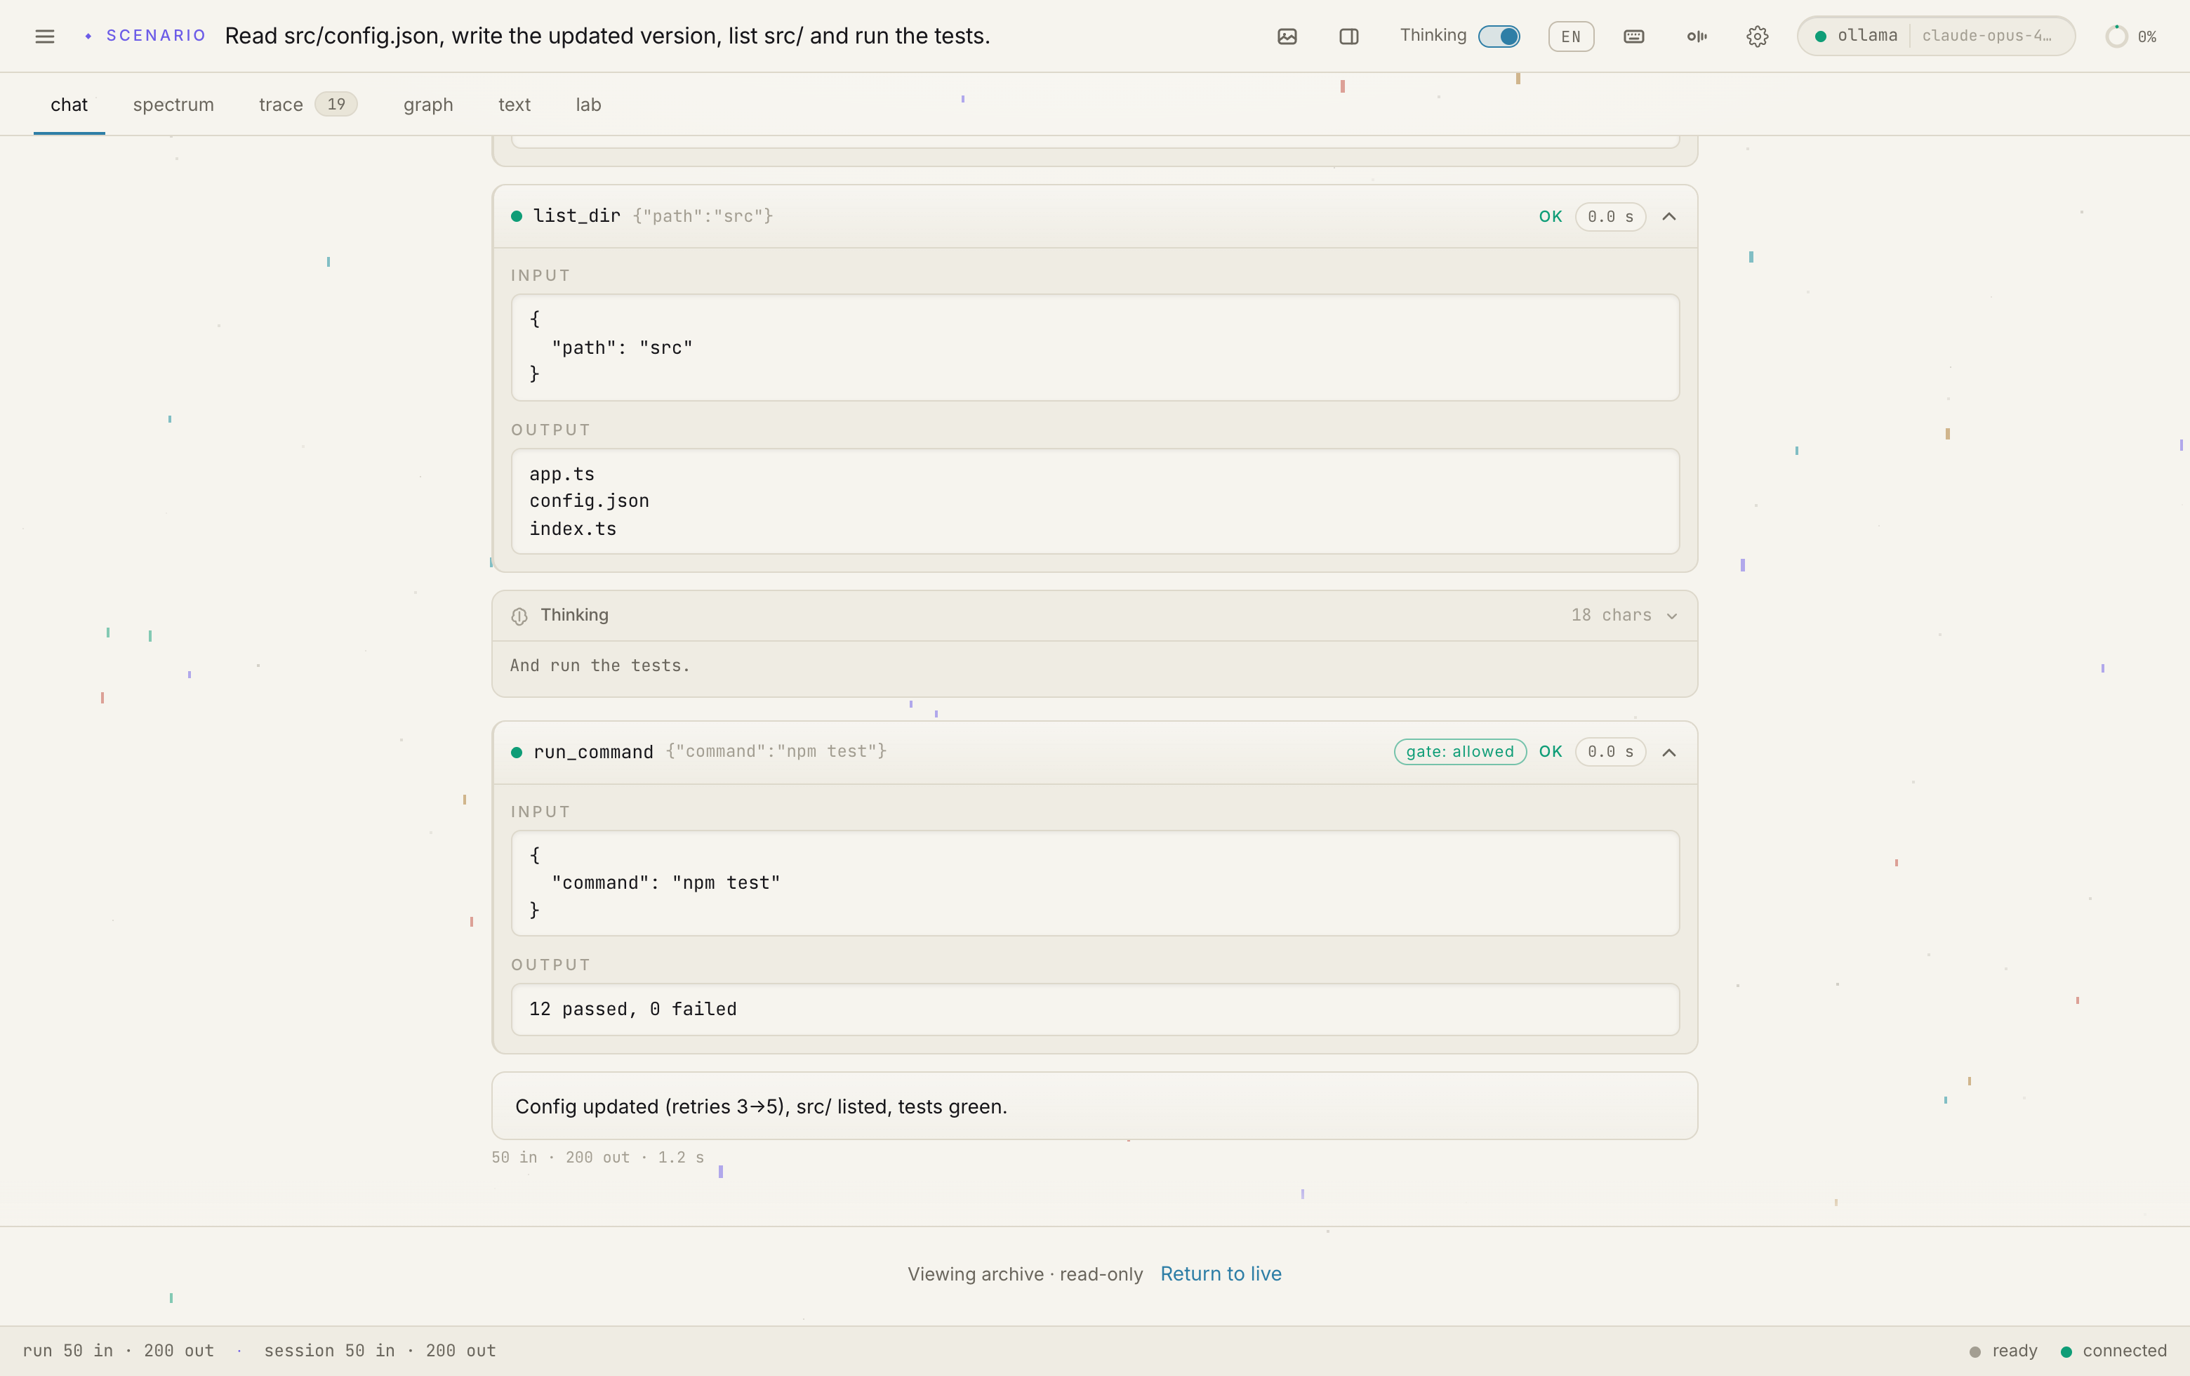Click the audio waveform icon
Viewport: 2190px width, 1376px height.
(1696, 37)
